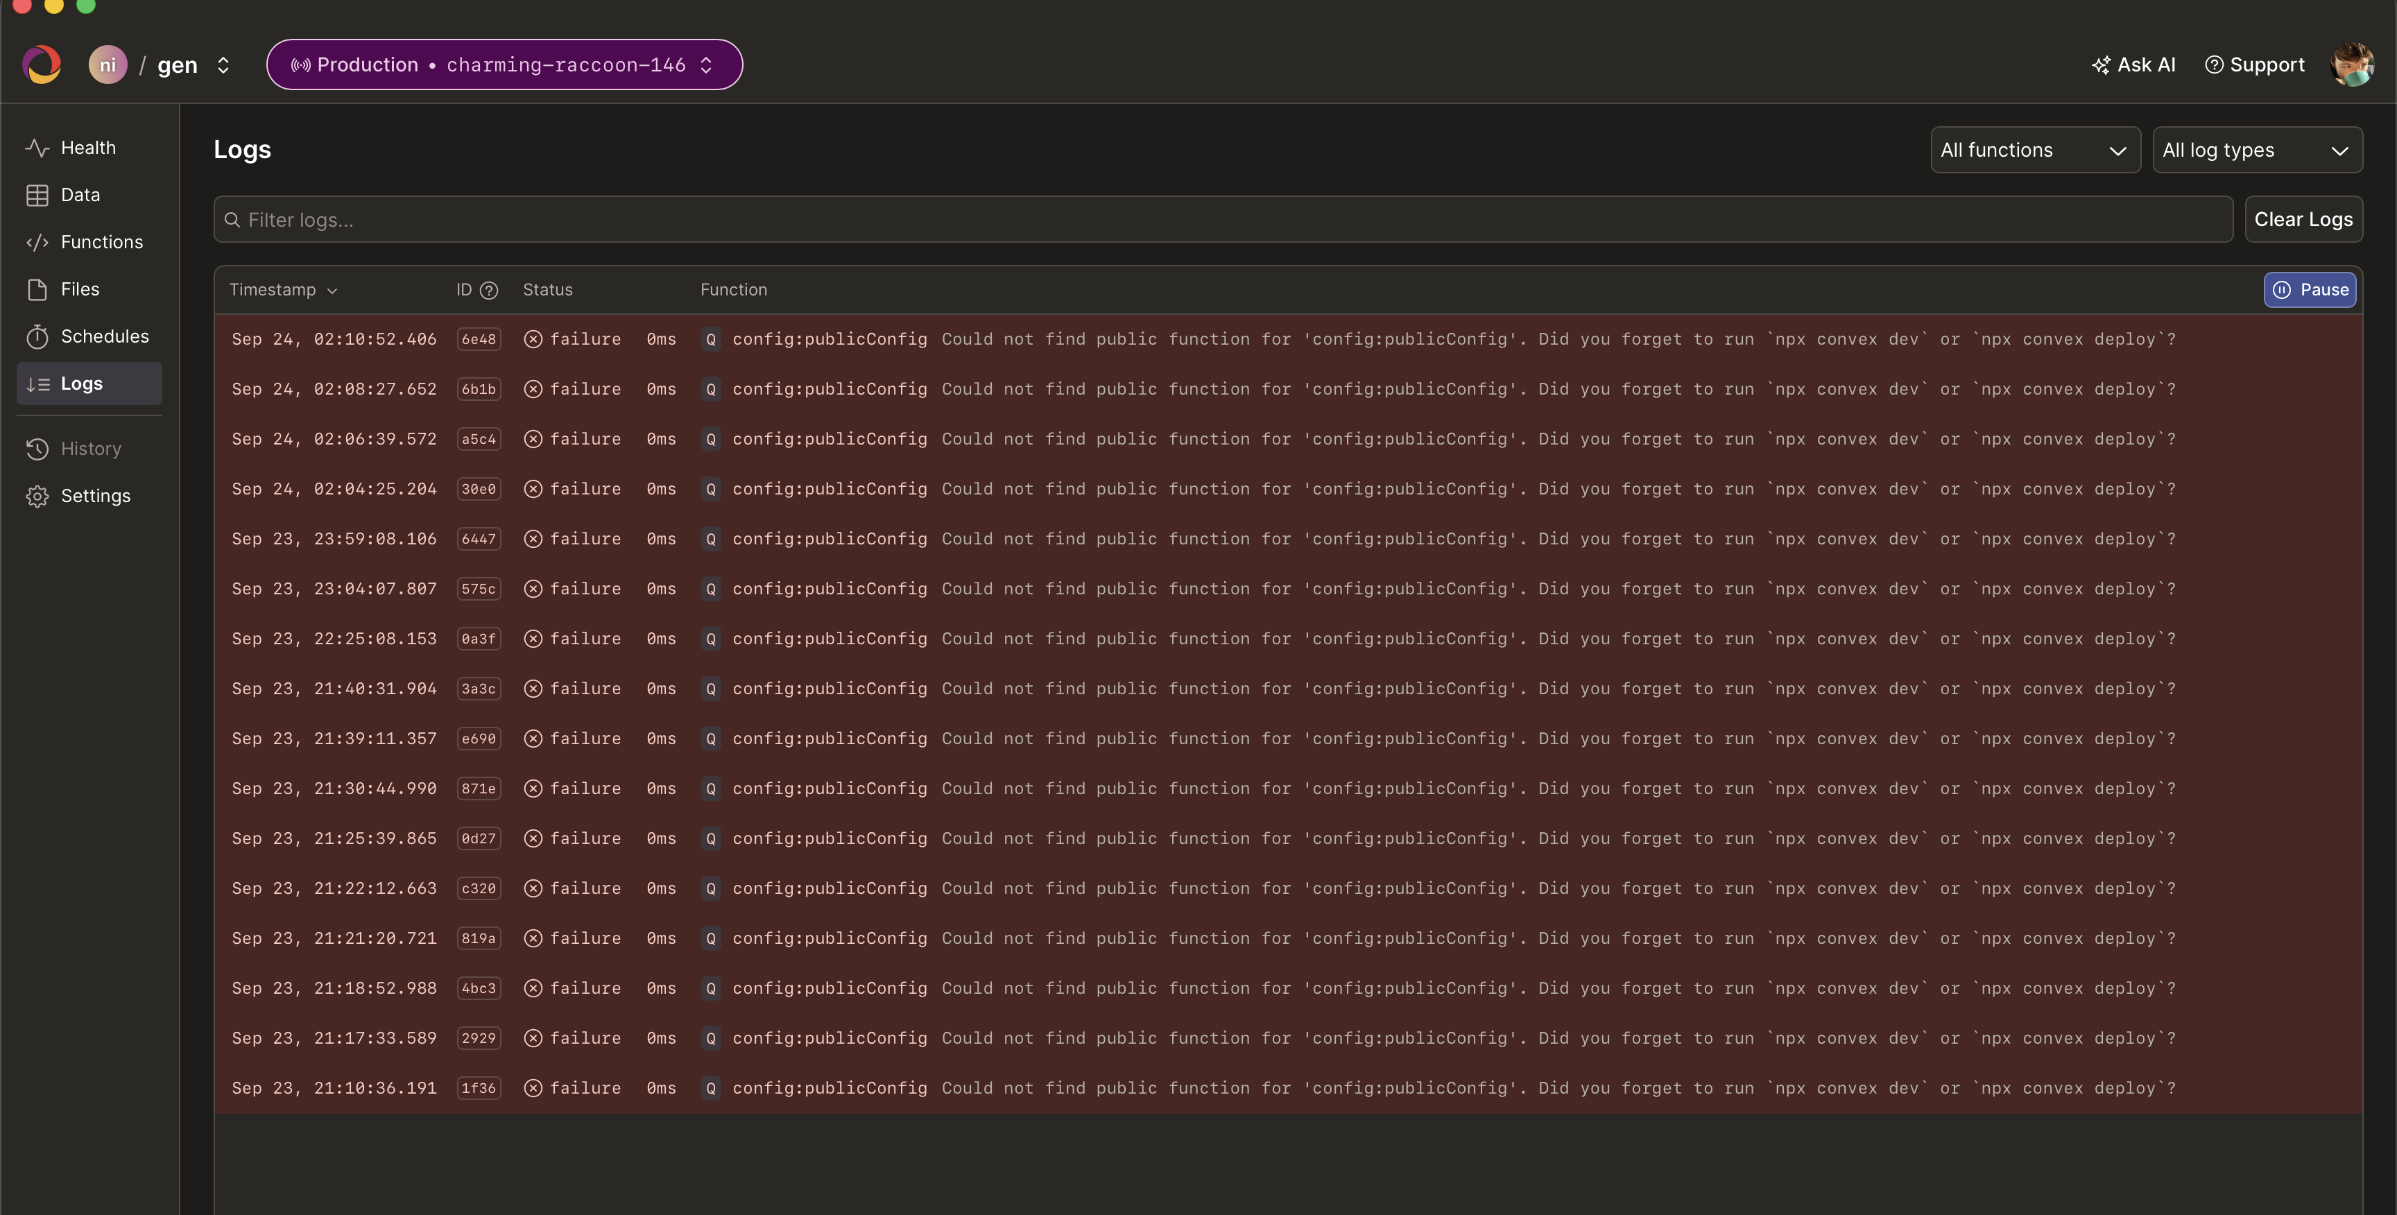Open Settings in the sidebar
Image resolution: width=2397 pixels, height=1215 pixels.
(89, 496)
